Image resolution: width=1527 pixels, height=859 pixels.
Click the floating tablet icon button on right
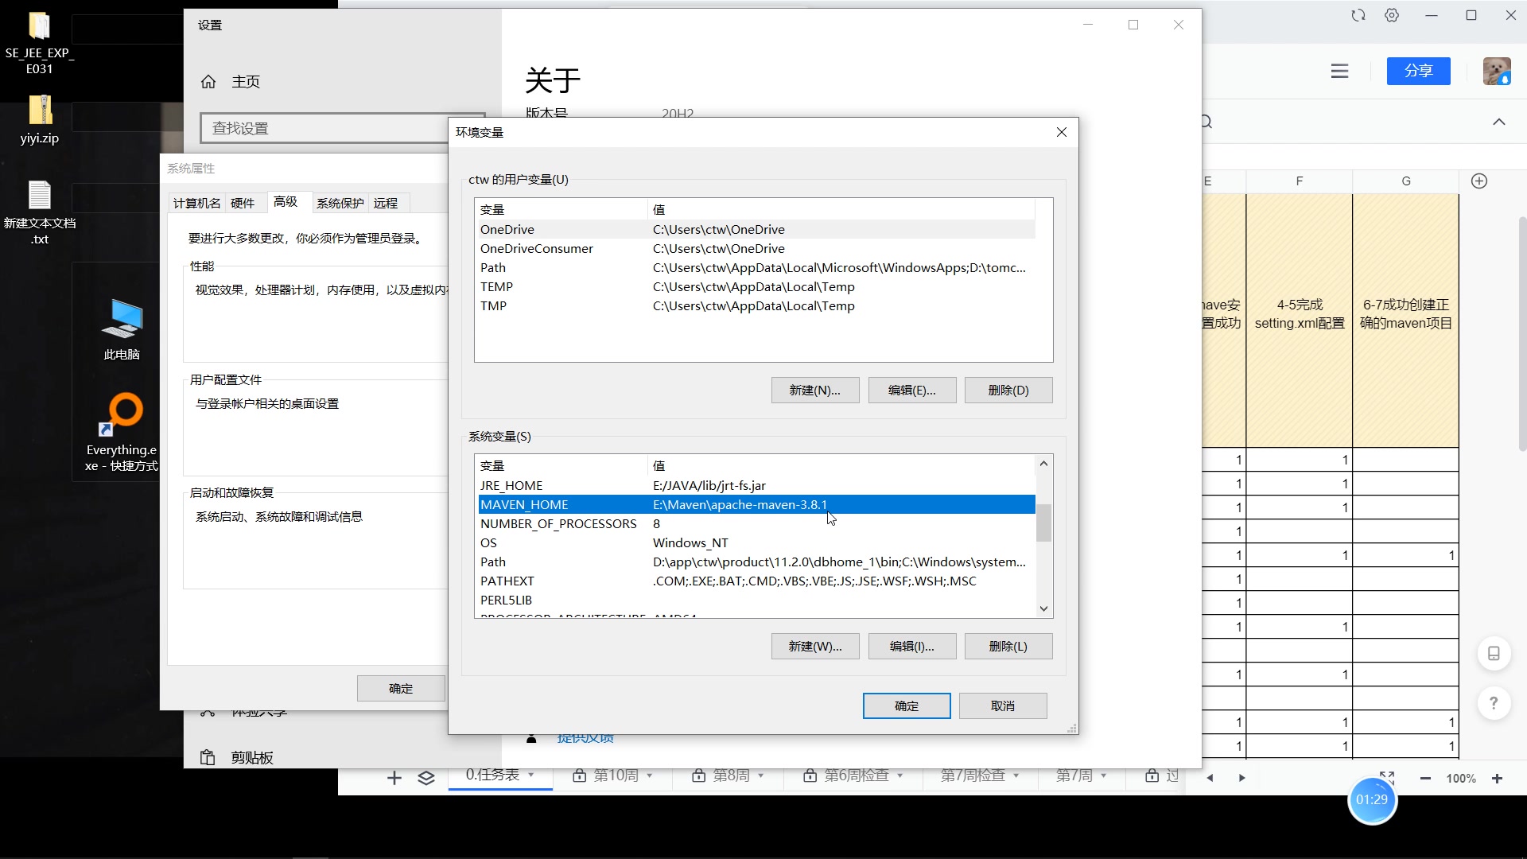click(1494, 653)
